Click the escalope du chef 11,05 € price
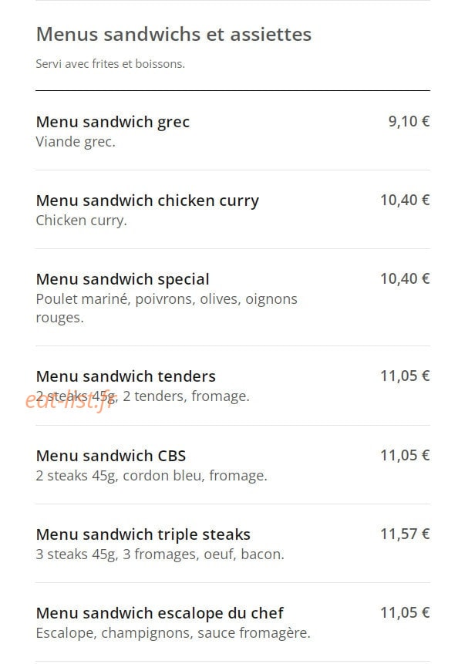 coord(405,612)
